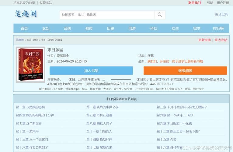The width and height of the screenshot is (233, 152).
Task: Open 第十四章 抢劫尸体
Action: (x=99, y=139)
